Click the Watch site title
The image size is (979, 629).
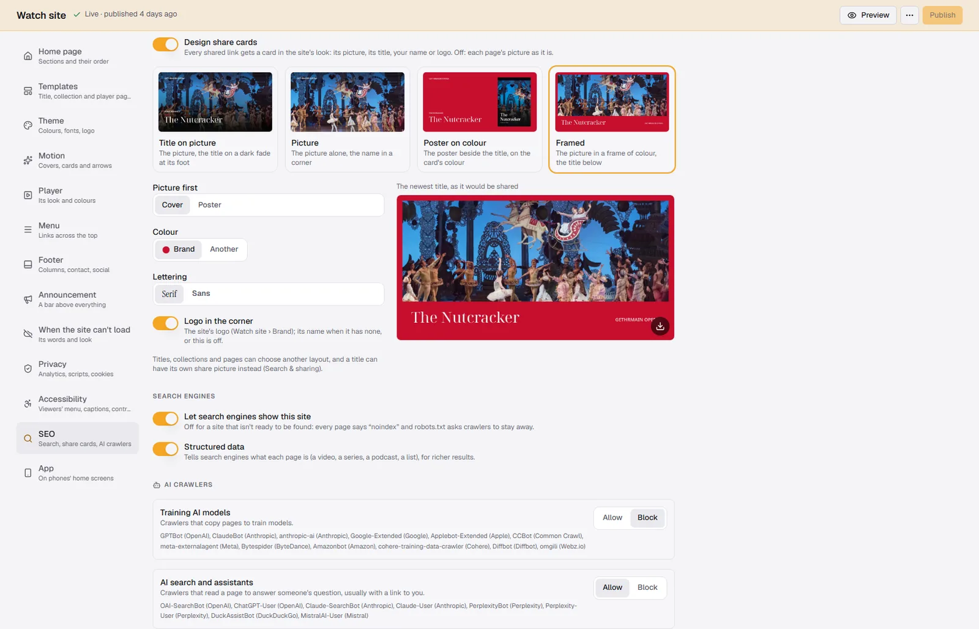point(41,15)
